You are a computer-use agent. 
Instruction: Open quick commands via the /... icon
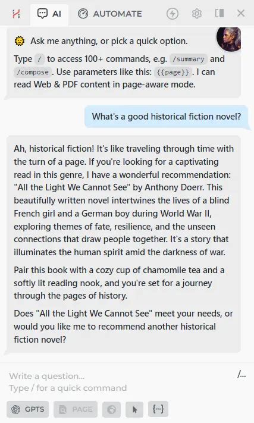(x=242, y=374)
